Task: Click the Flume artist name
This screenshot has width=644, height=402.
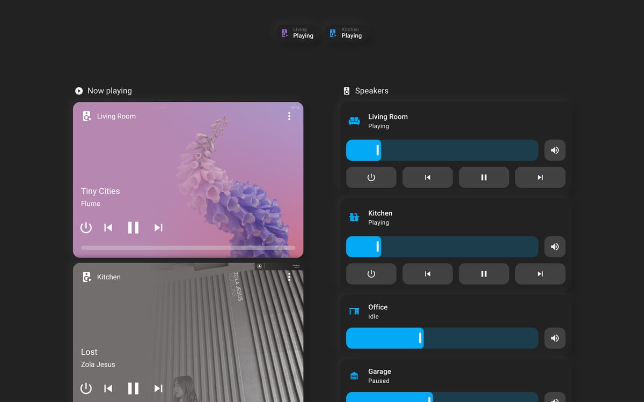Action: pyautogui.click(x=91, y=204)
